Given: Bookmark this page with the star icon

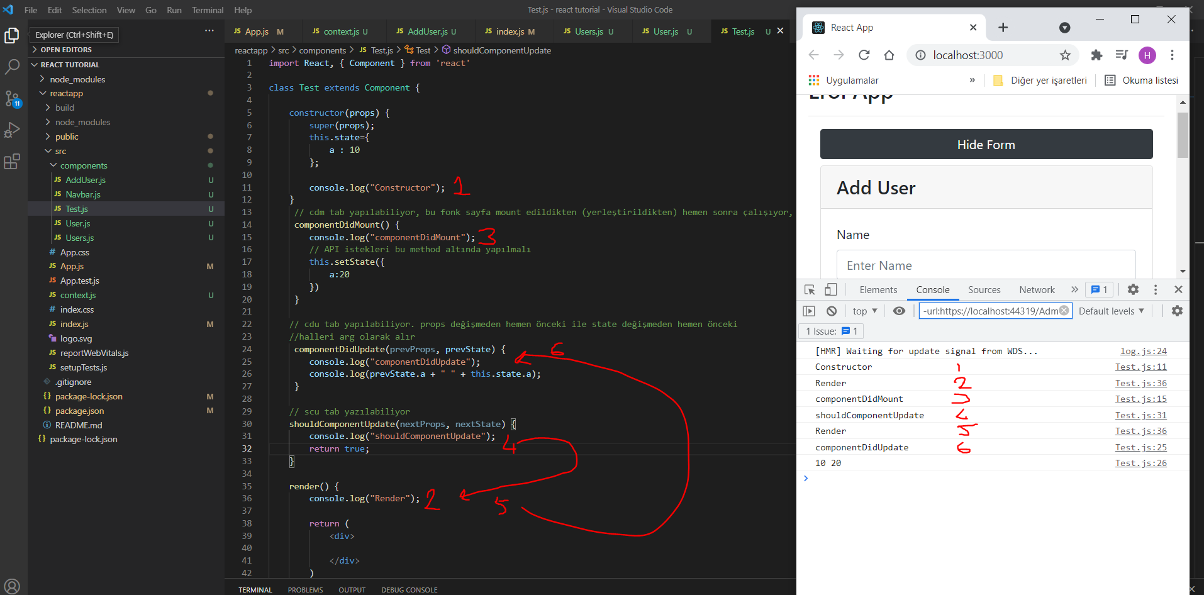Looking at the screenshot, I should pos(1065,55).
